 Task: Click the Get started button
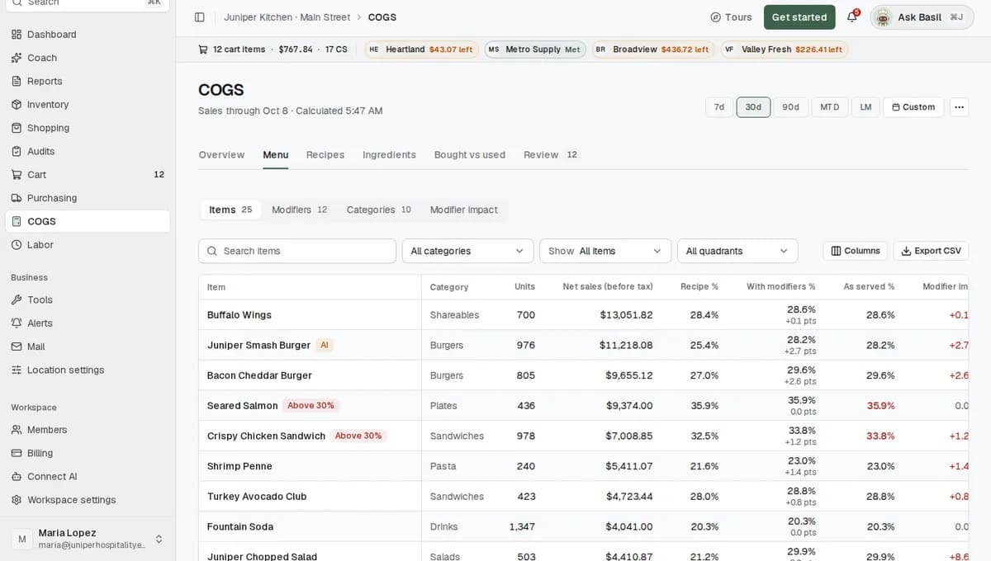tap(799, 17)
